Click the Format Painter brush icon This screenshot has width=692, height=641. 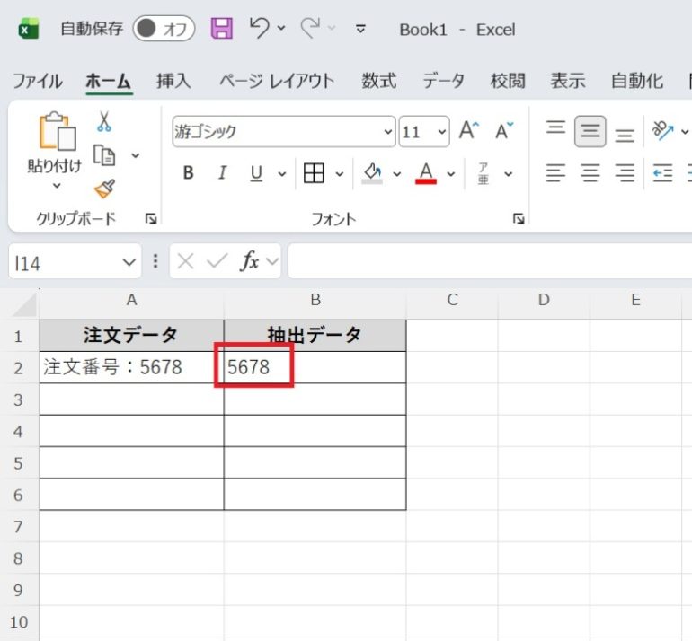pos(104,189)
